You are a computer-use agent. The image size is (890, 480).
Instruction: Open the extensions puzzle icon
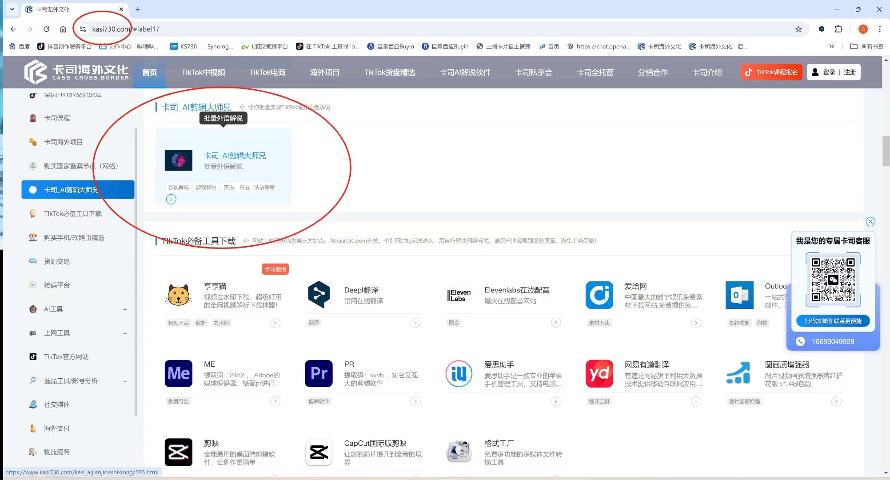click(x=838, y=29)
